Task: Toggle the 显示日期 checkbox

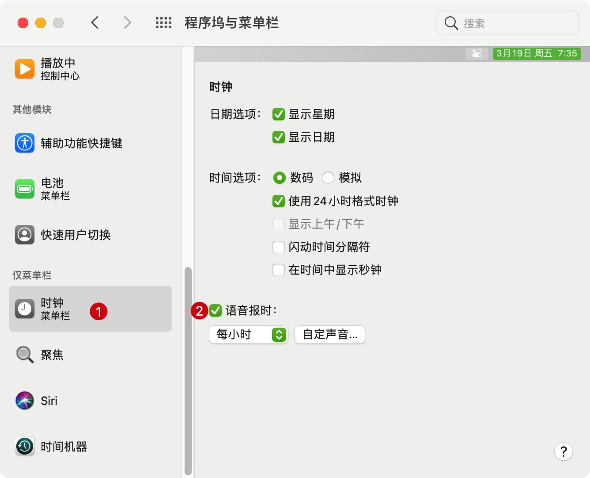Action: pyautogui.click(x=279, y=137)
